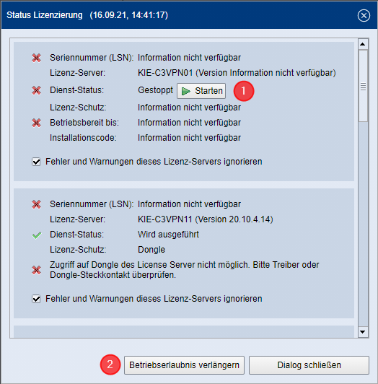The width and height of the screenshot is (378, 384).
Task: Click Dialog schließen button
Action: (309, 365)
